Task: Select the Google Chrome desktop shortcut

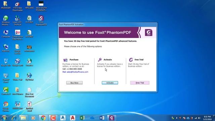Action: [6, 107]
